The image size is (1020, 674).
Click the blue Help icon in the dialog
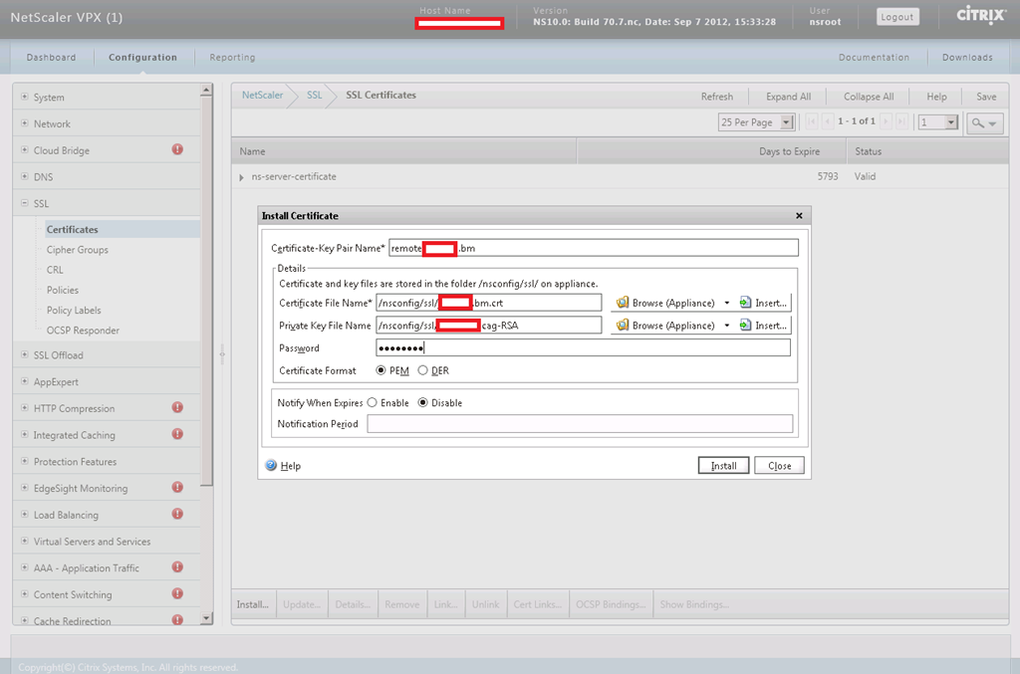[271, 465]
